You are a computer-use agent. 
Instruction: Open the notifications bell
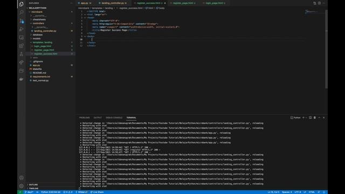click(x=324, y=192)
